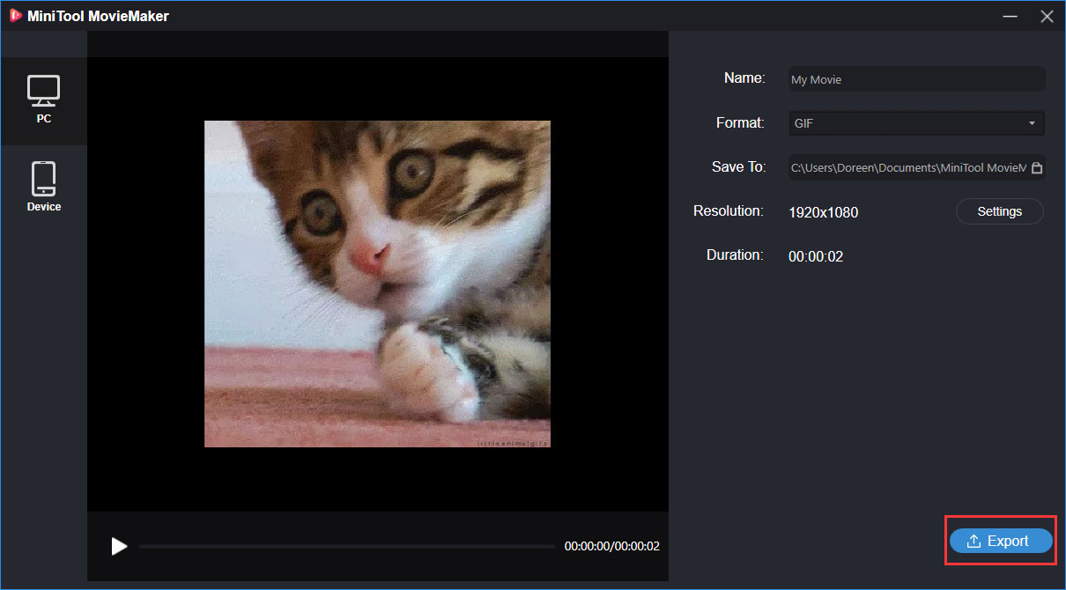Viewport: 1066px width, 590px height.
Task: Click the kitten GIF preview
Action: [377, 283]
